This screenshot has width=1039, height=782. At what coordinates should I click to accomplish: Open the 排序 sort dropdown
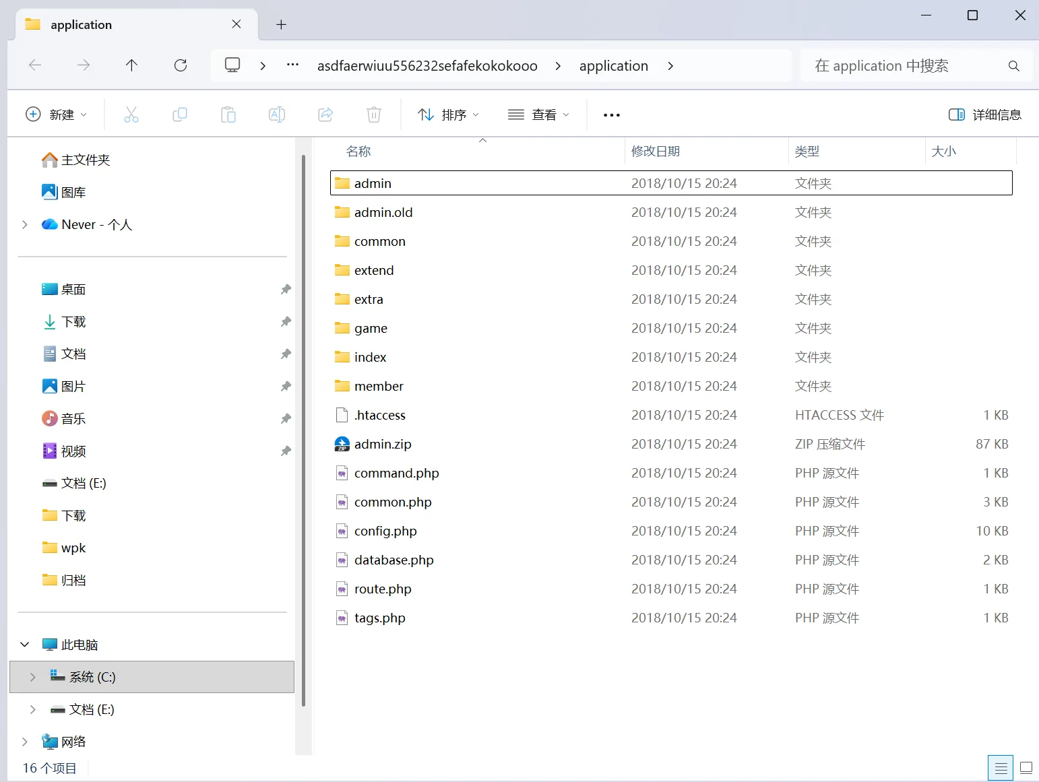448,115
